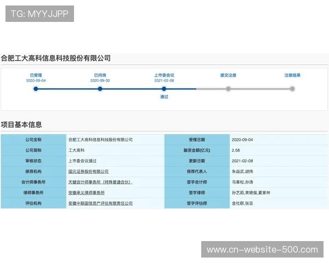The image size is (329, 263).
Task: Click the 会计师事务所 label cell
Action: [33, 182]
